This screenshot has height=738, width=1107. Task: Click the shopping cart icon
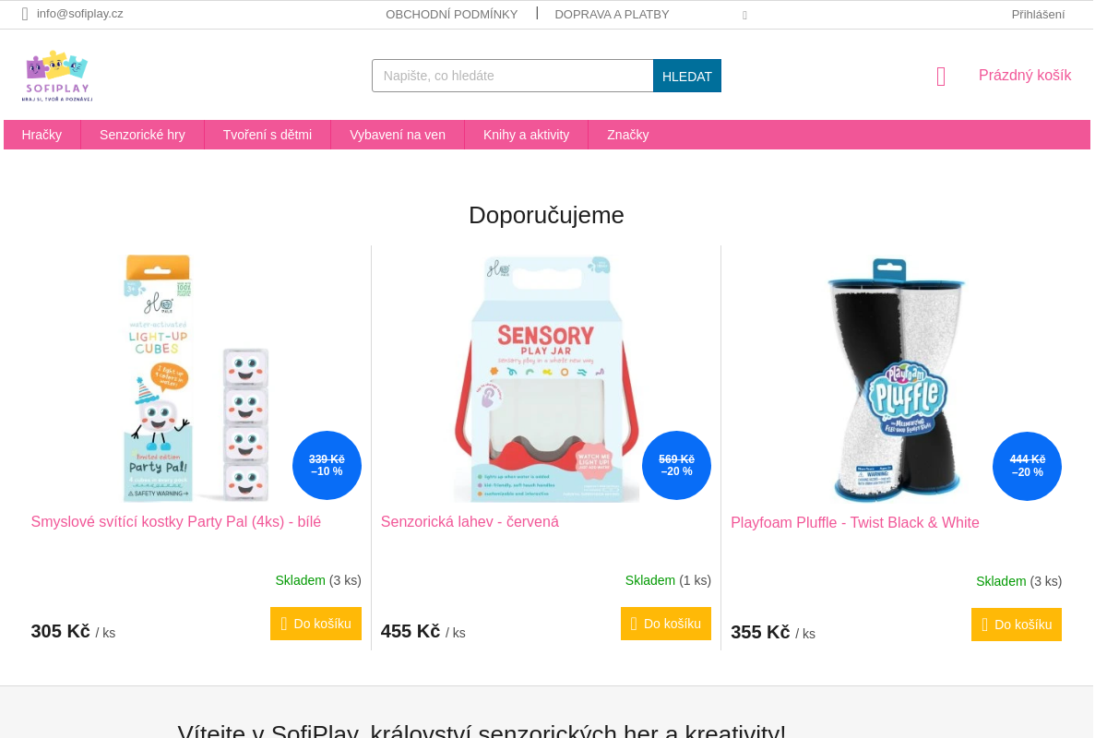941,77
